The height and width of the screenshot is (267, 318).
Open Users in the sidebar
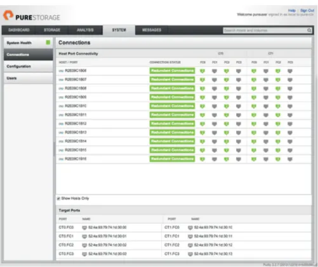tap(28, 78)
